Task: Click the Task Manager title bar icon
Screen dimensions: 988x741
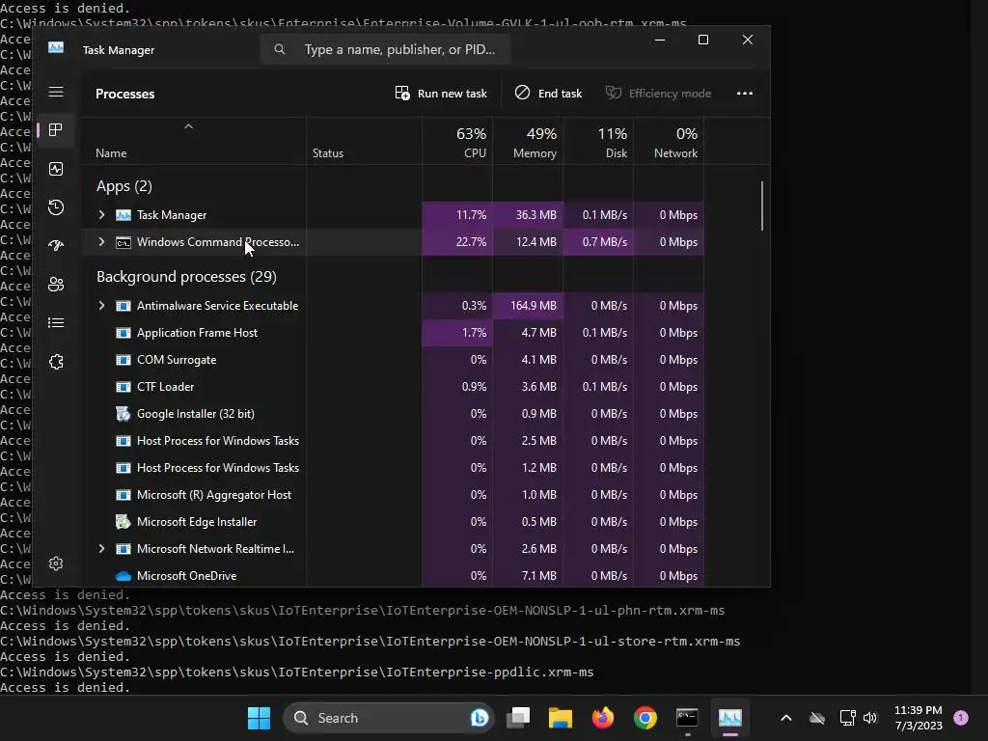Action: click(56, 48)
